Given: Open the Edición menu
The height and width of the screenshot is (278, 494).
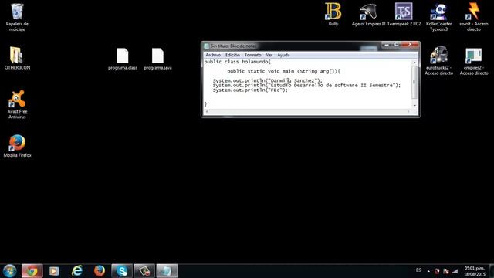Looking at the screenshot, I should pos(232,55).
